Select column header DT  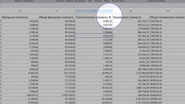pyautogui.click(x=57, y=11)
